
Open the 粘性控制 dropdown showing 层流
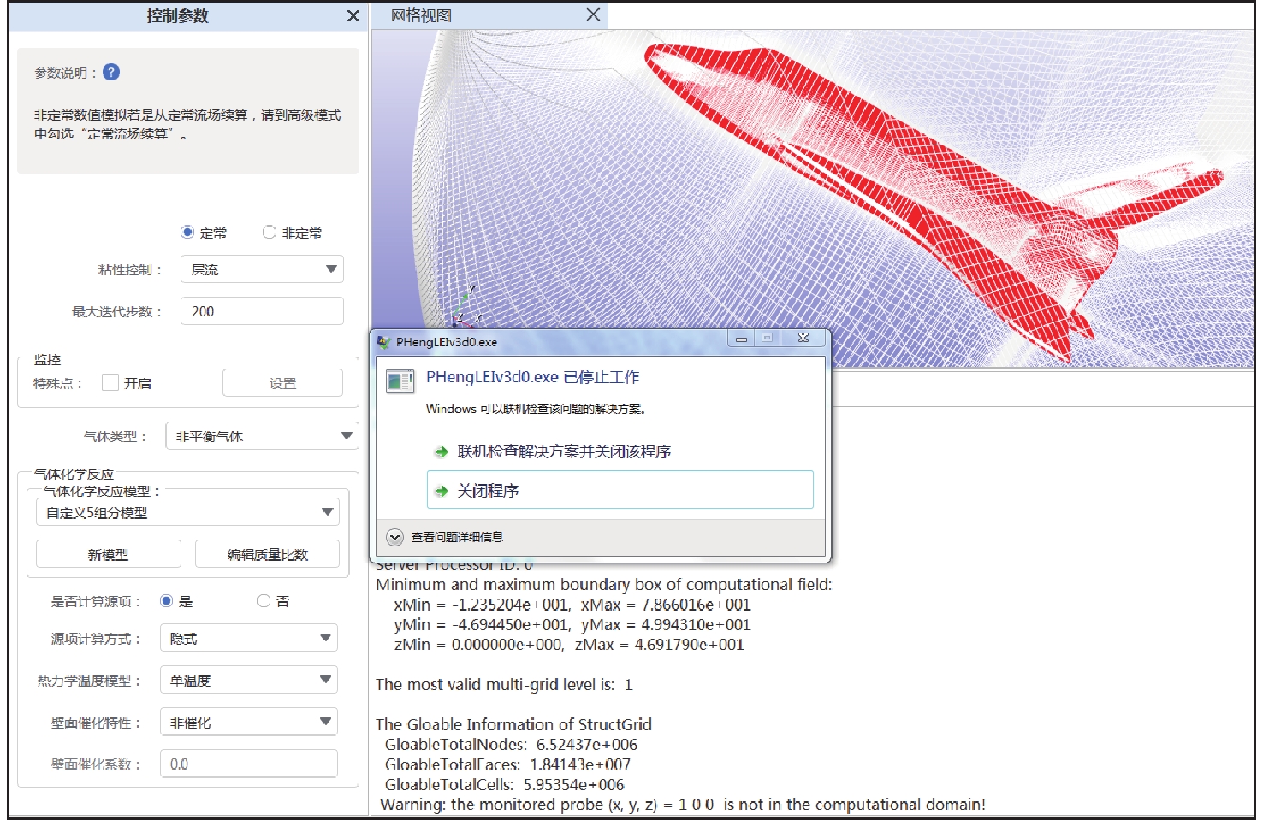pos(262,269)
